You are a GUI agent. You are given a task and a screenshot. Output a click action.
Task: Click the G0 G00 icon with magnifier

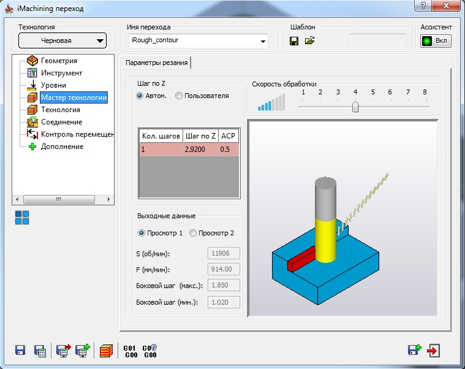click(x=149, y=351)
